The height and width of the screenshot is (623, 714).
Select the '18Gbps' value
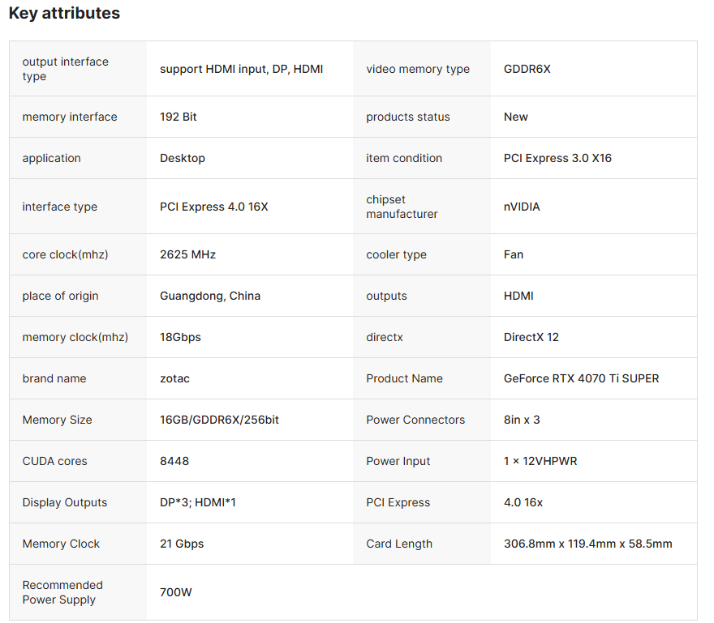point(180,337)
